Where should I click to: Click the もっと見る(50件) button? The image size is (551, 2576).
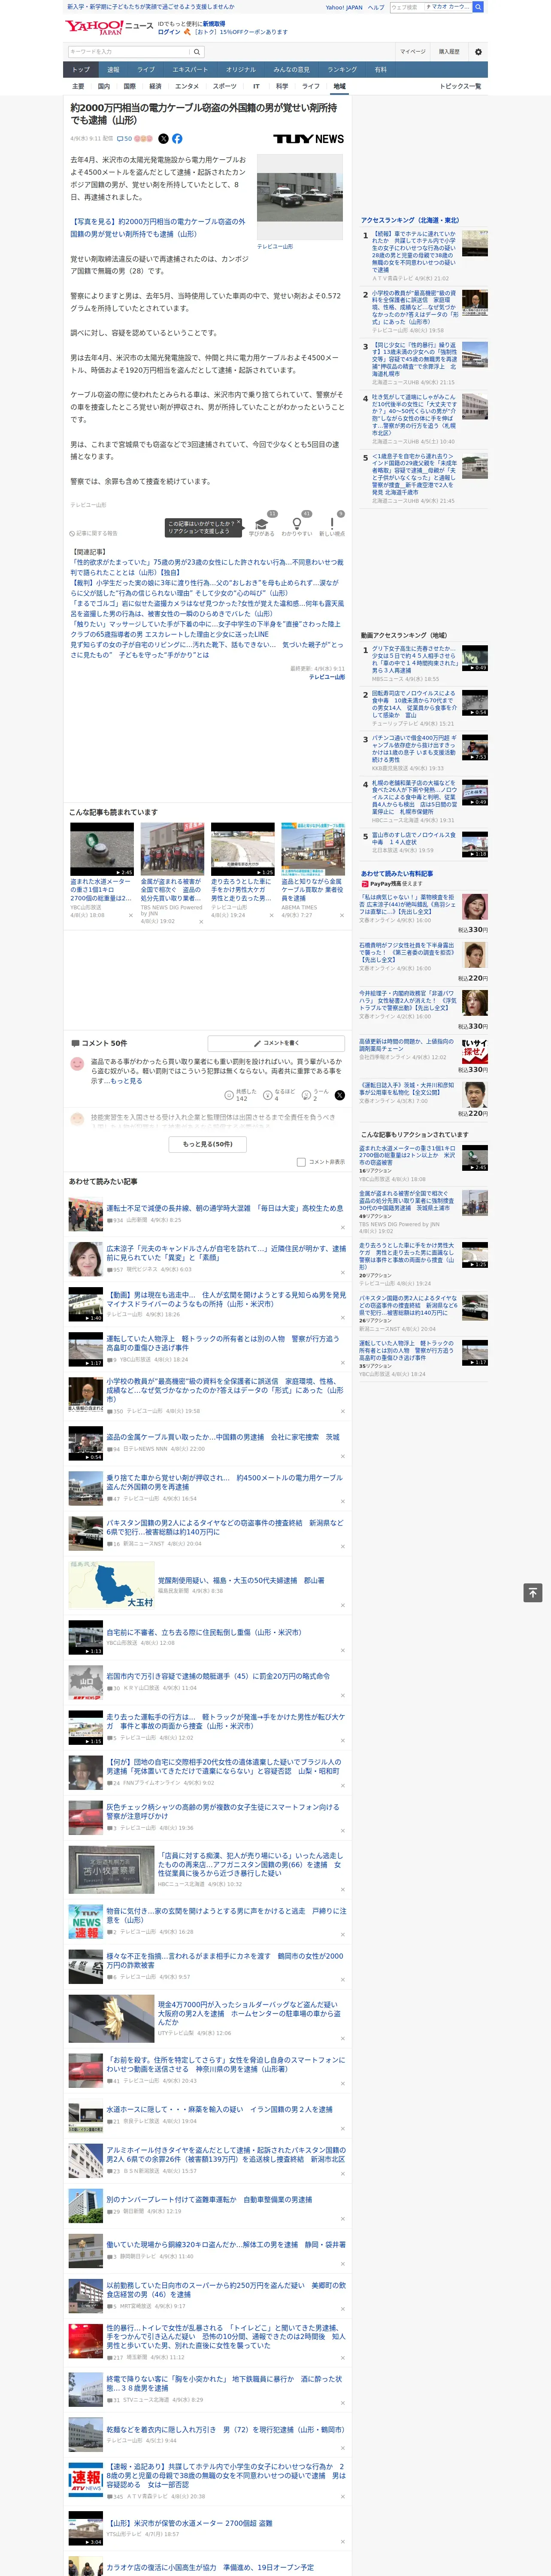[x=208, y=1144]
